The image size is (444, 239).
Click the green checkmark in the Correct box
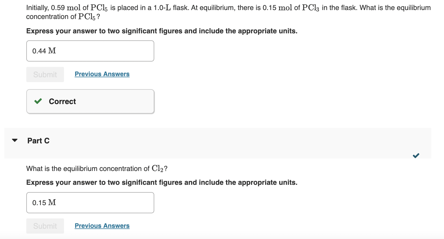[x=38, y=101]
